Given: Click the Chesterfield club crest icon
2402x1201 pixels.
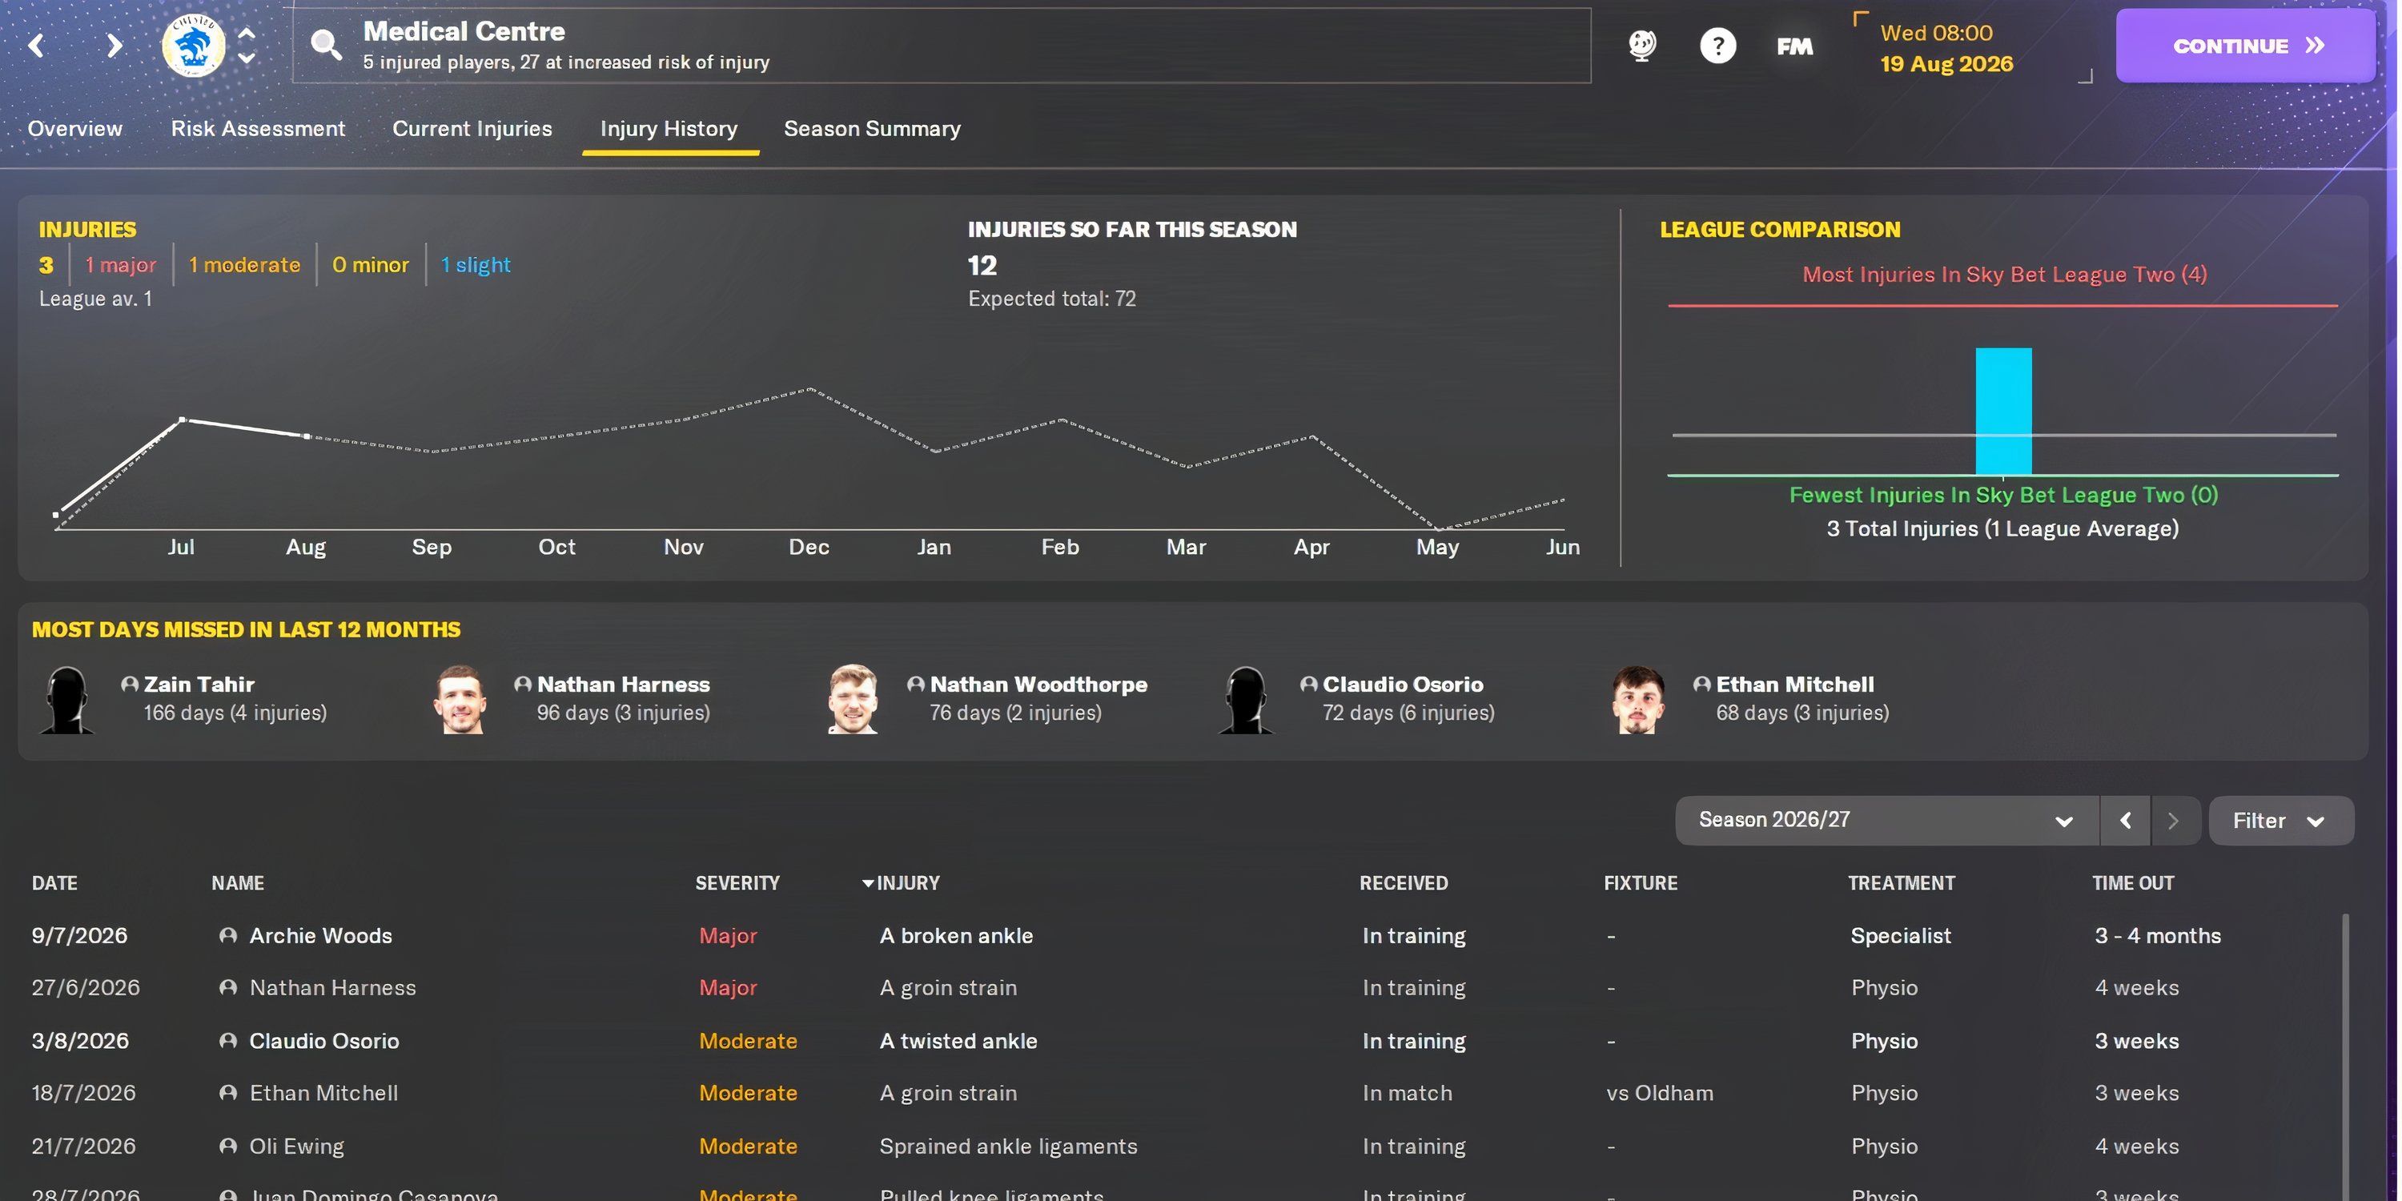Looking at the screenshot, I should pos(193,45).
